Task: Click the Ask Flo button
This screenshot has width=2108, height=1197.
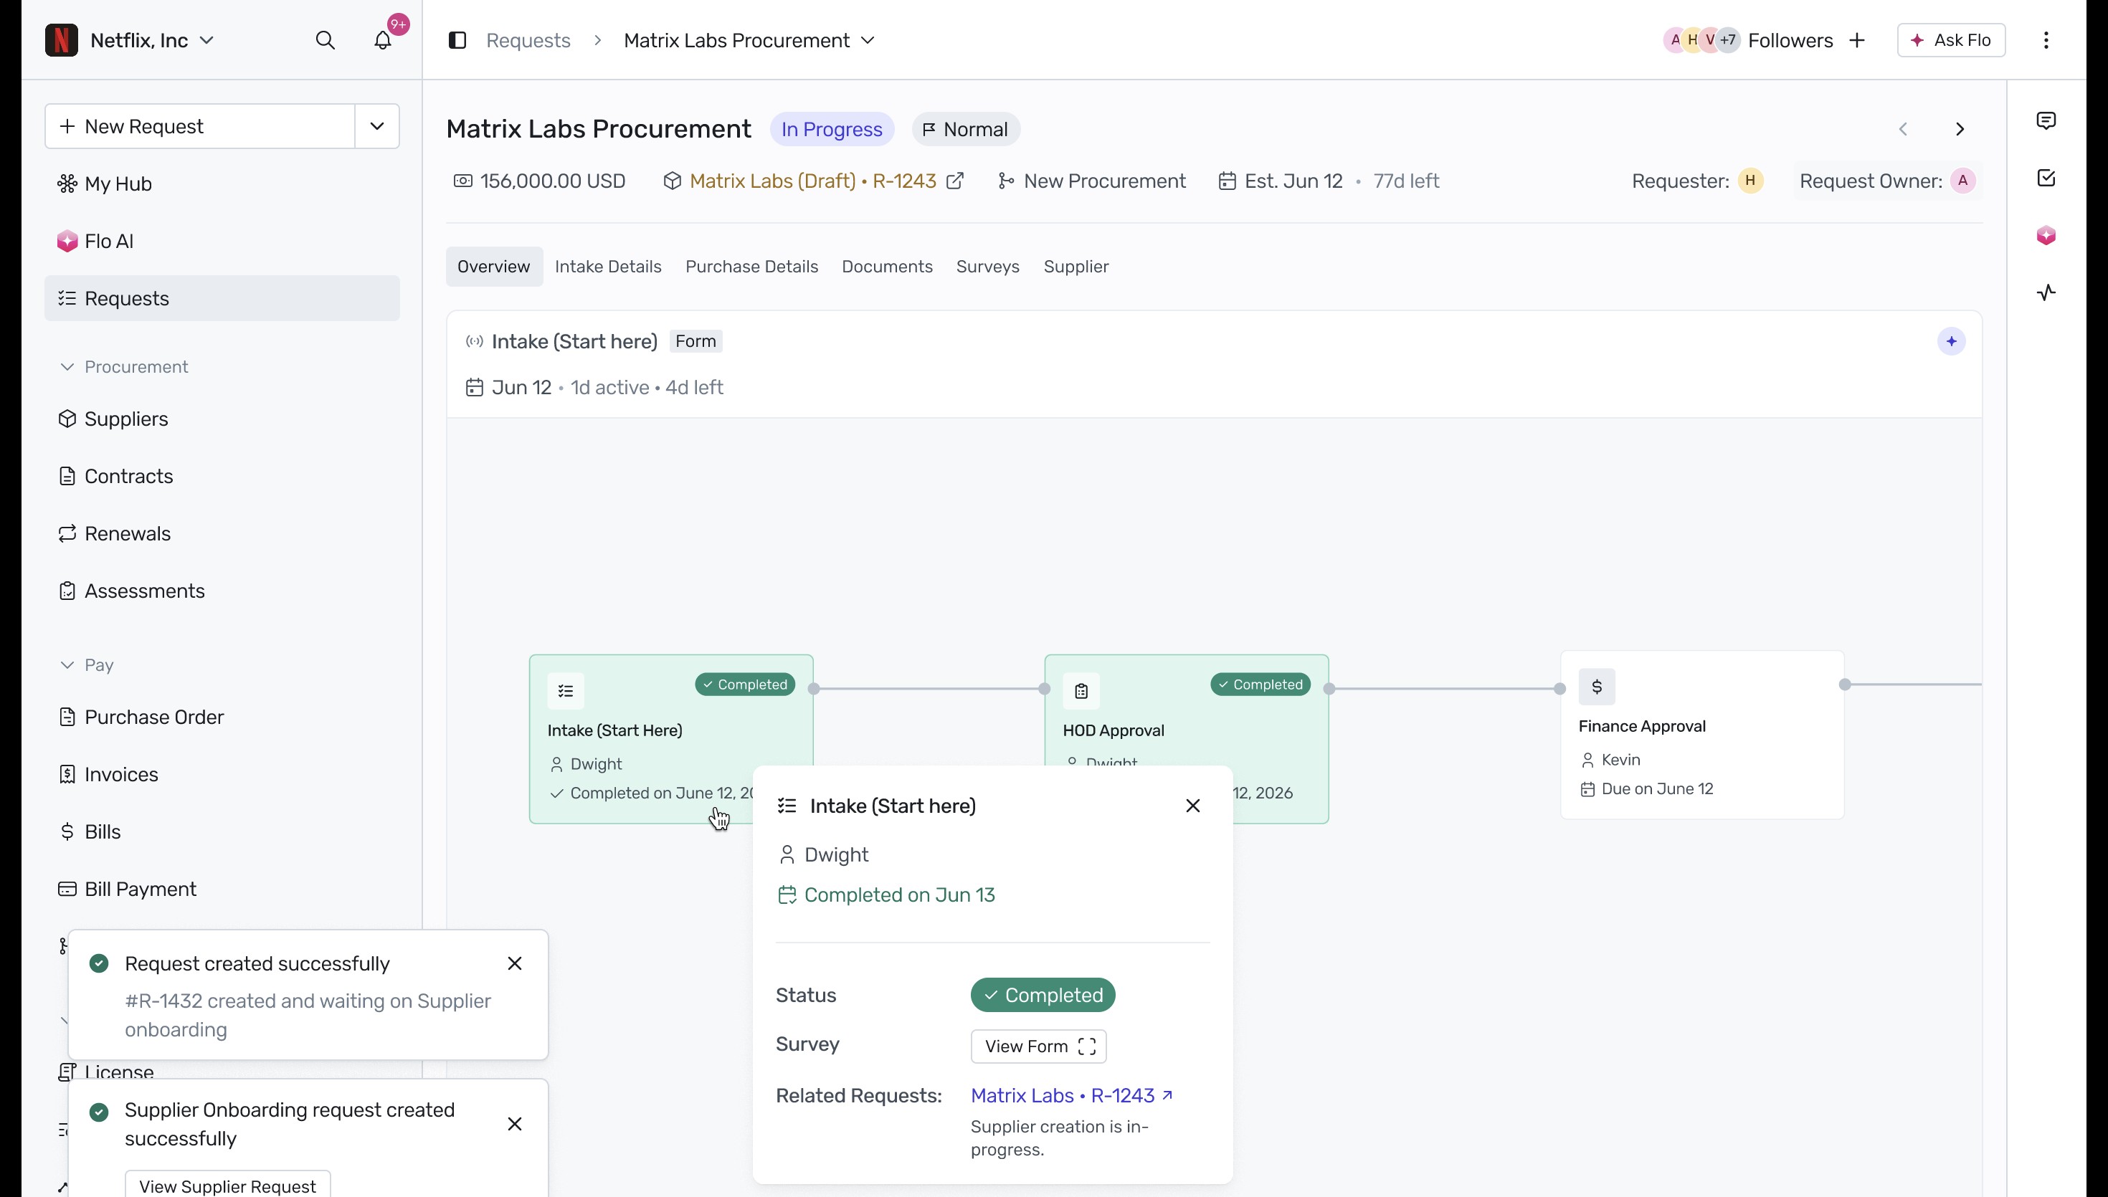Action: point(1951,40)
